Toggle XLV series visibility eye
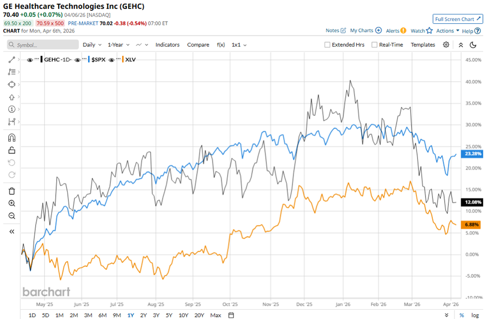Screen dimensions: 485x319 click(x=111, y=60)
